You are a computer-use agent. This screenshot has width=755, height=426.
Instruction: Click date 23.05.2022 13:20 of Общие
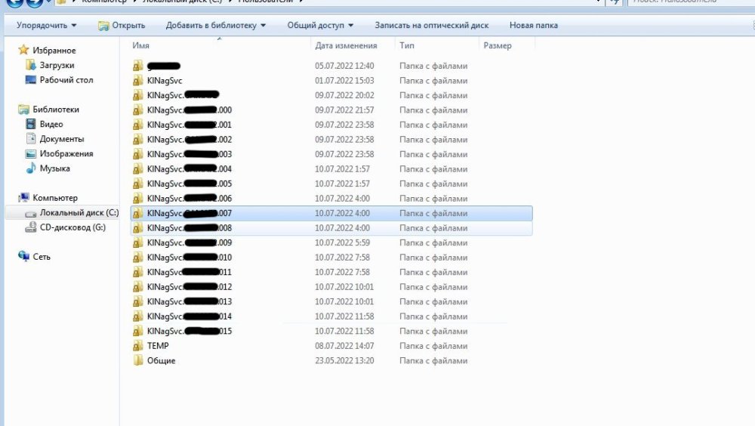click(x=344, y=360)
